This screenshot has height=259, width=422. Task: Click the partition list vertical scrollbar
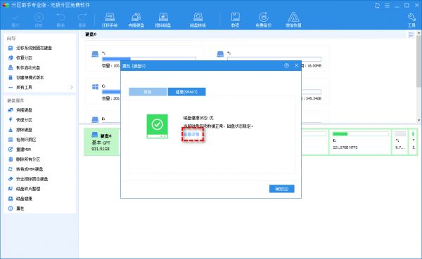418,62
